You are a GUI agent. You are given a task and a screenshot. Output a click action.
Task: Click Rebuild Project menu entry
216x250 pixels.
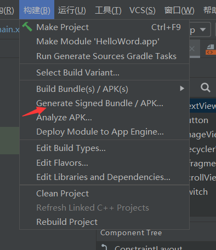(x=104, y=222)
